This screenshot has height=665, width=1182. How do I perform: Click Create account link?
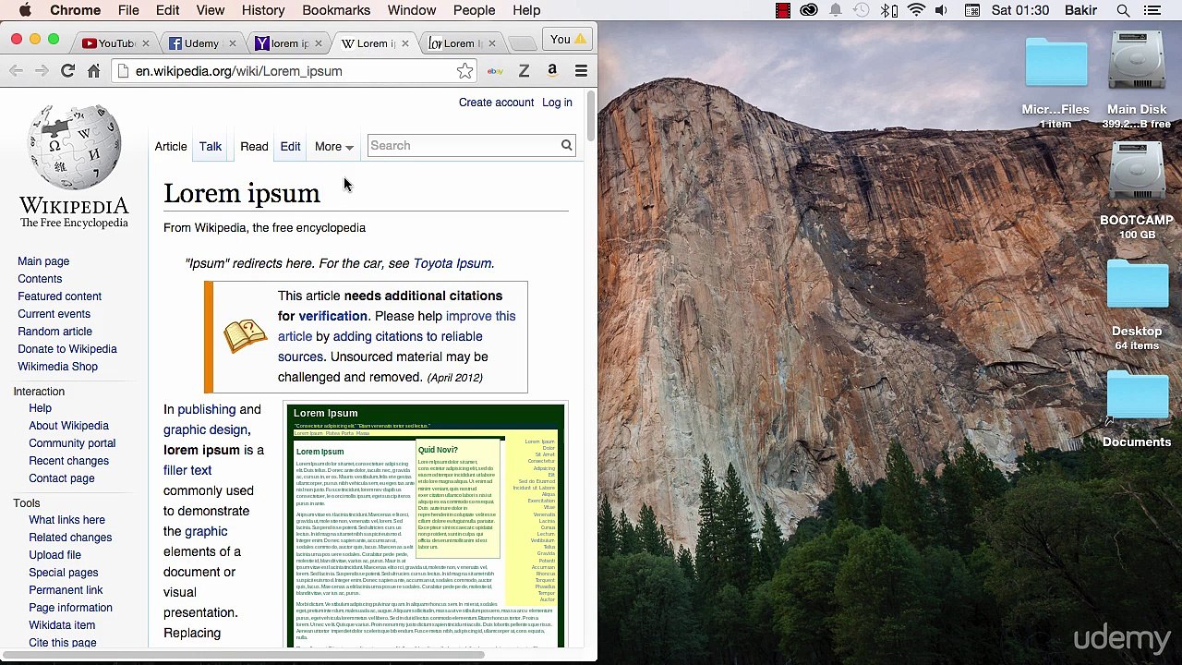pos(496,103)
